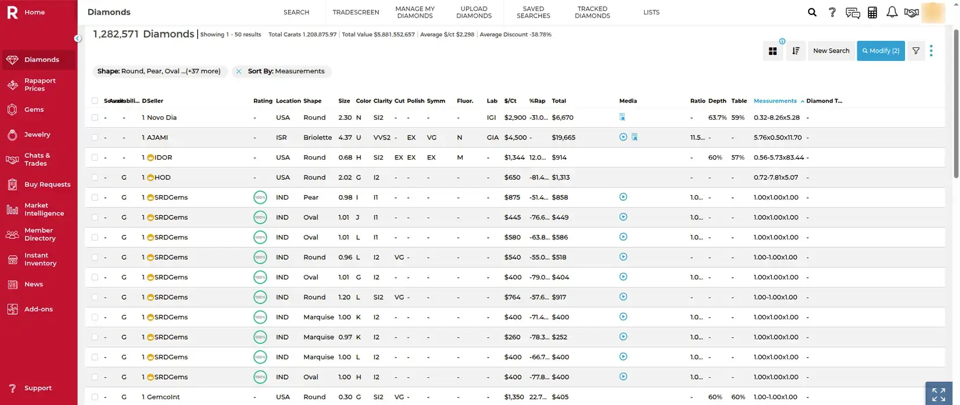Play video for SRDGems Pear 0.98

(623, 197)
